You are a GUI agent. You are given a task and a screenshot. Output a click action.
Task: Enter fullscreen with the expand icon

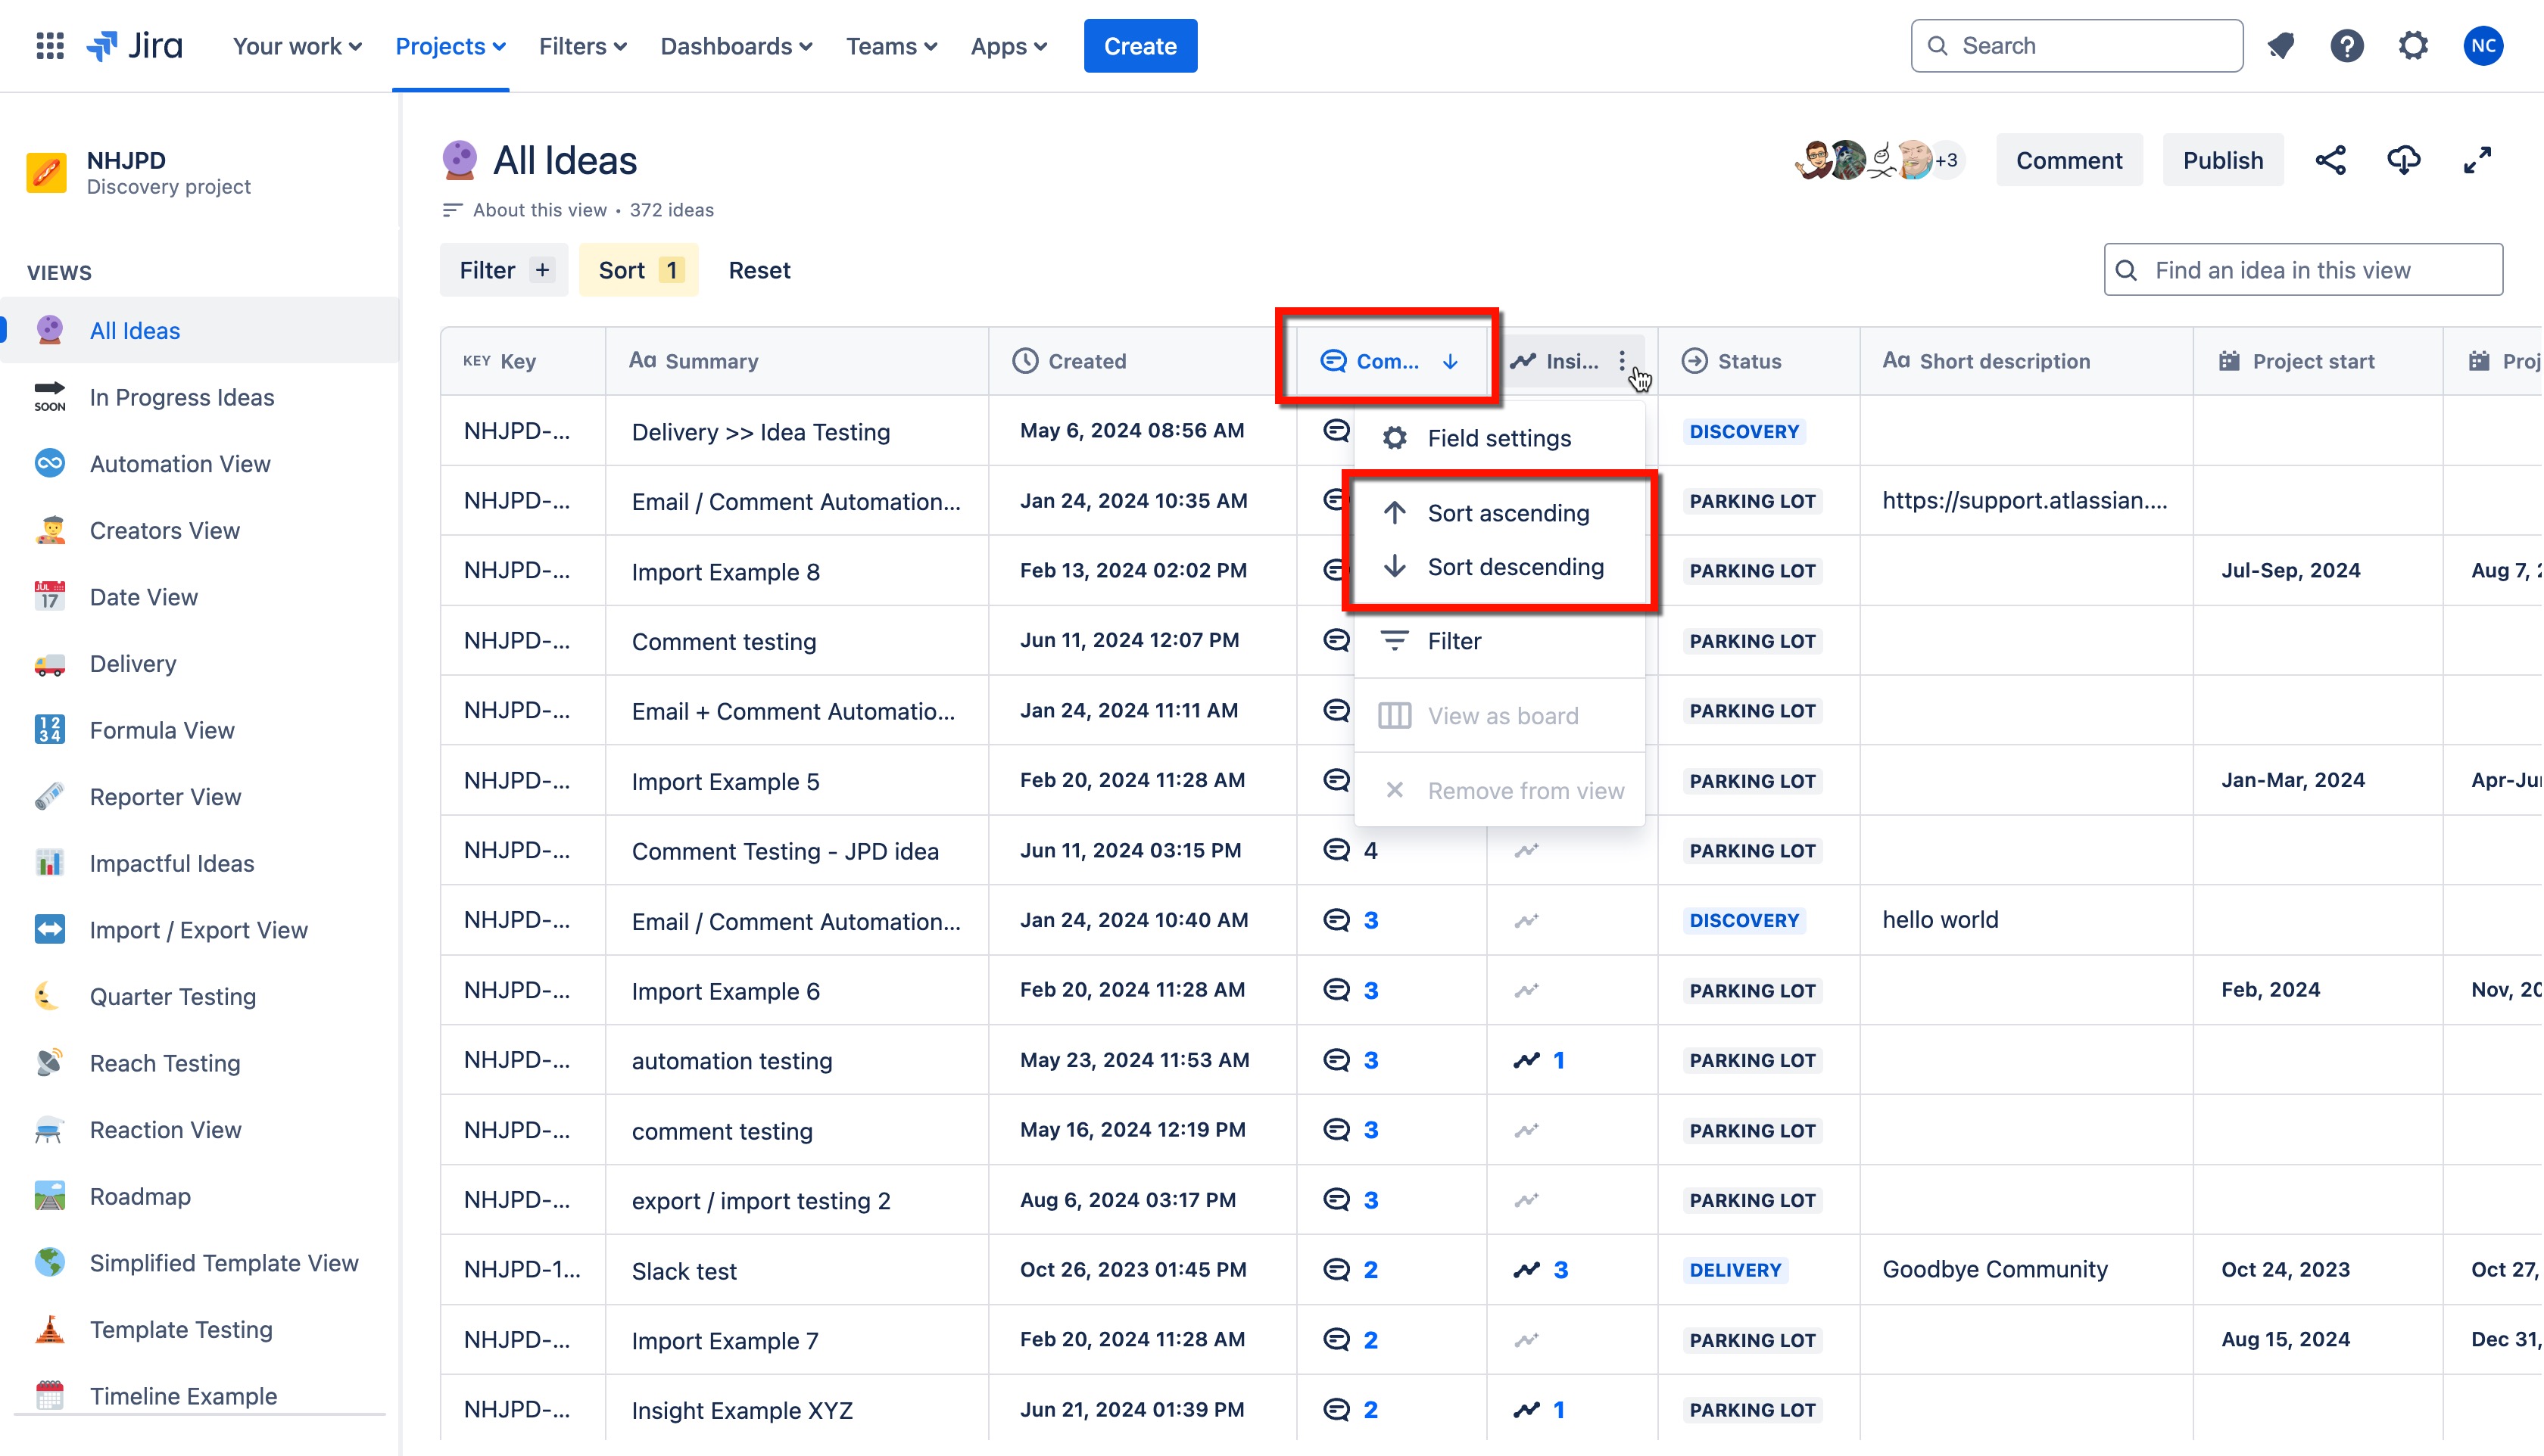tap(2478, 159)
